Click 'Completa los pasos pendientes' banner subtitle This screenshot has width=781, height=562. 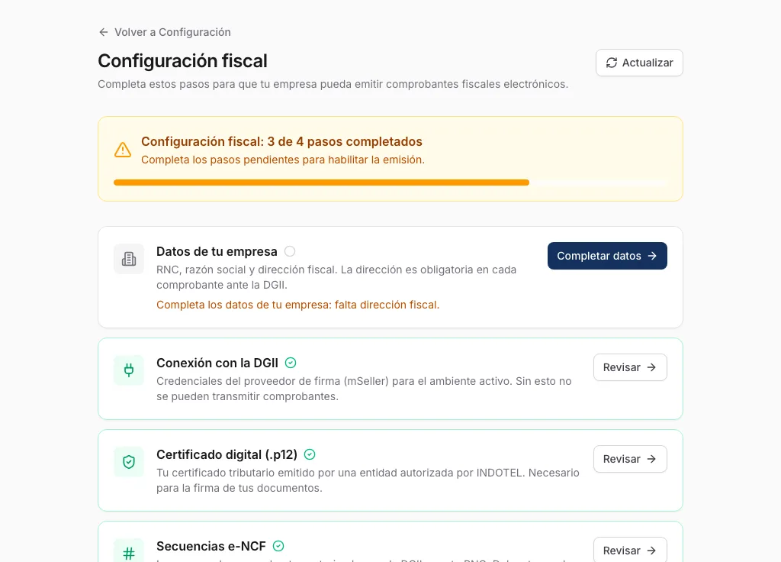(x=283, y=160)
